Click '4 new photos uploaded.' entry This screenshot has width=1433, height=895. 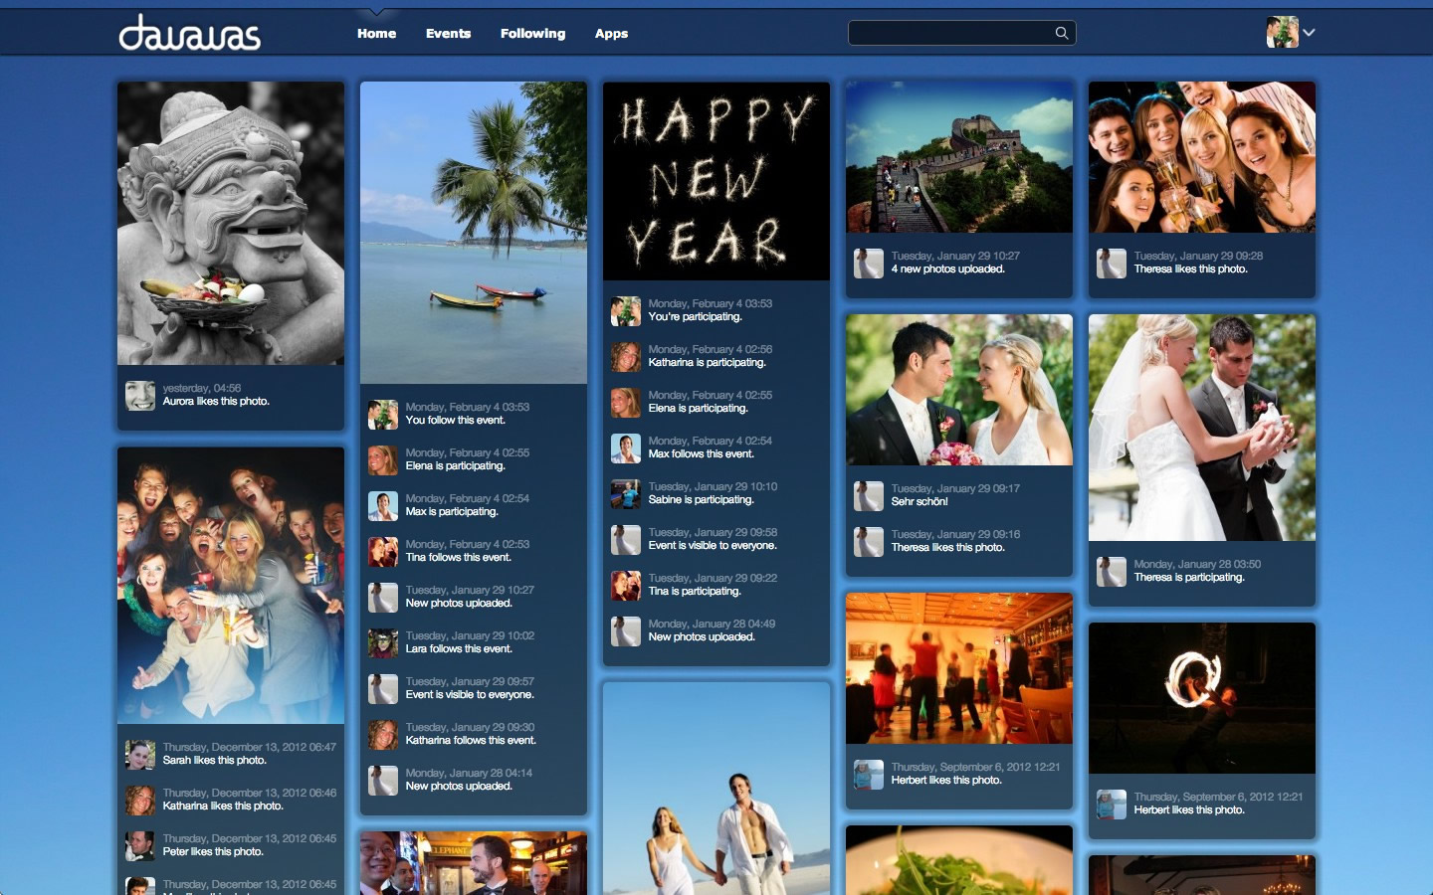tap(947, 269)
